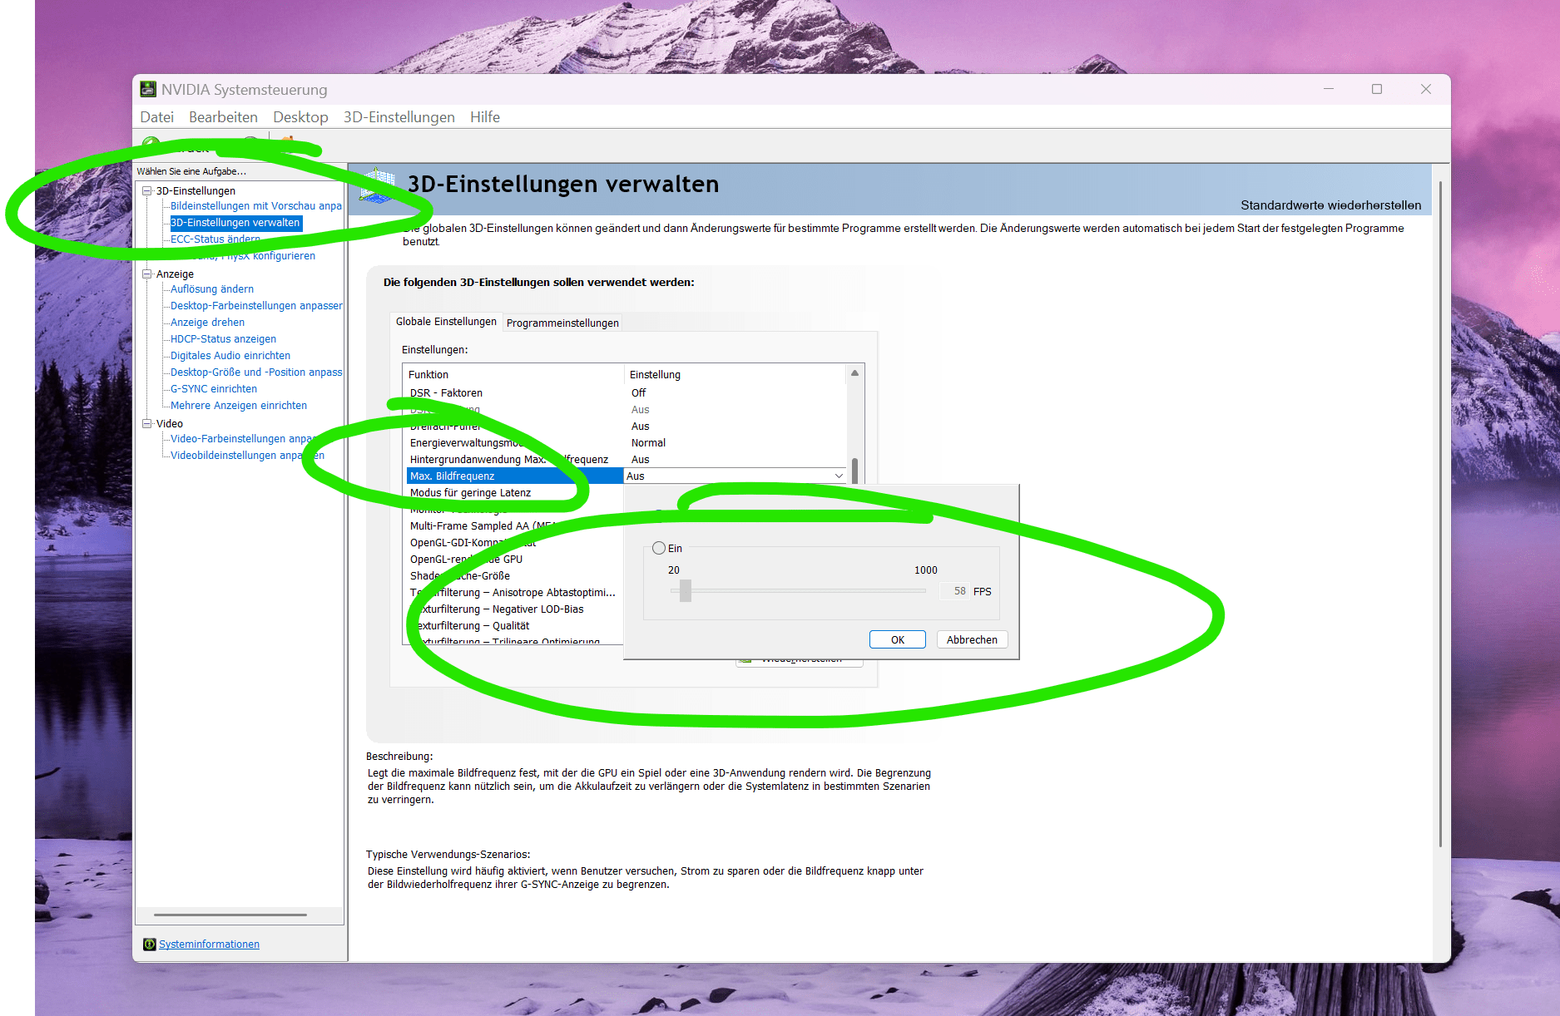This screenshot has width=1560, height=1016.
Task: Open G-SYNC einrichten
Action: click(214, 389)
